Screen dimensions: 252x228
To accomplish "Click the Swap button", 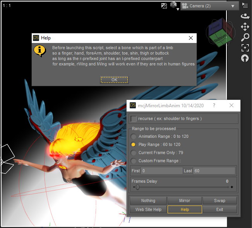I will click(220, 201).
